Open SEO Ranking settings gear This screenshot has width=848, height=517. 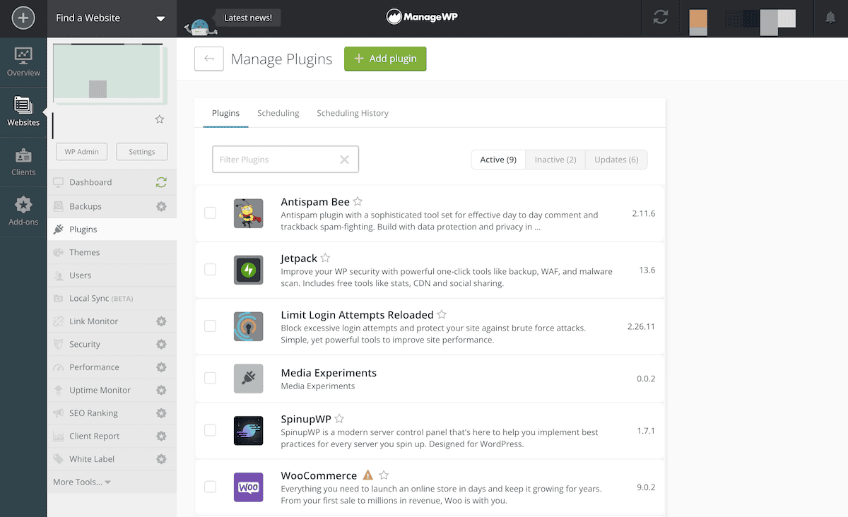tap(161, 413)
